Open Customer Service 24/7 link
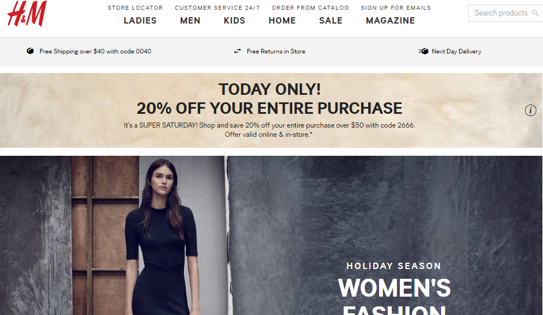543x315 pixels. point(217,7)
